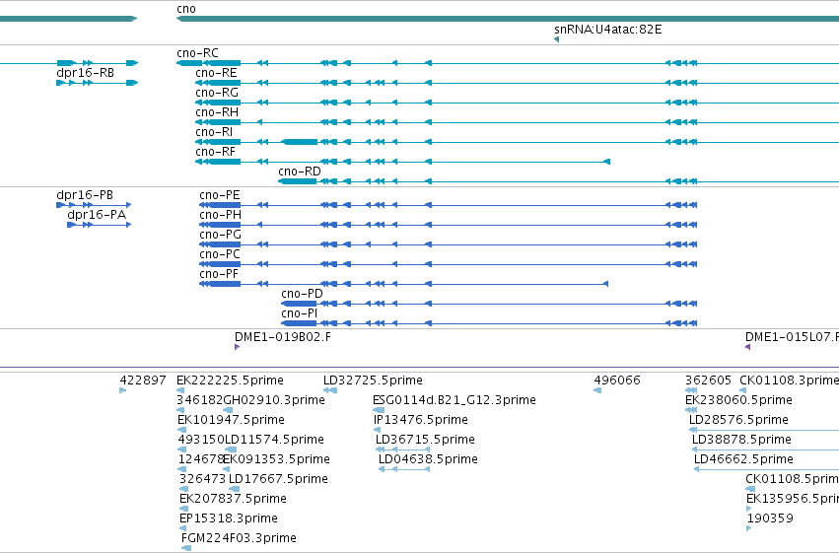The width and height of the screenshot is (839, 553).
Task: Select 124678 EST label
Action: pos(201,460)
